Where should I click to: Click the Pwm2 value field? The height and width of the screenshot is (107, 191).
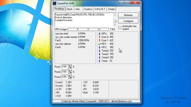65,72
